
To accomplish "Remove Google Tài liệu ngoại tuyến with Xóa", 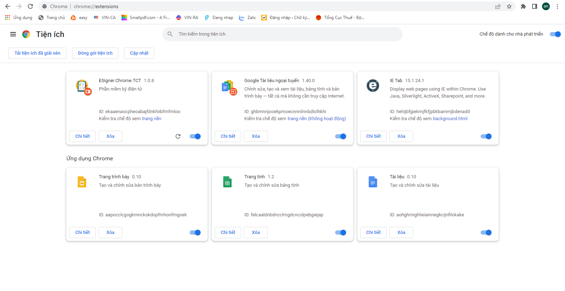I will [256, 136].
